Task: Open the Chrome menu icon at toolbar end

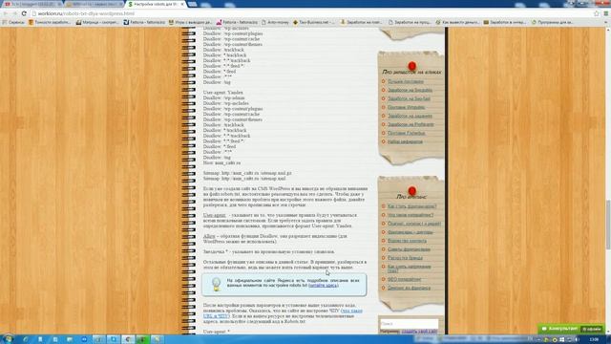Action: [x=606, y=13]
